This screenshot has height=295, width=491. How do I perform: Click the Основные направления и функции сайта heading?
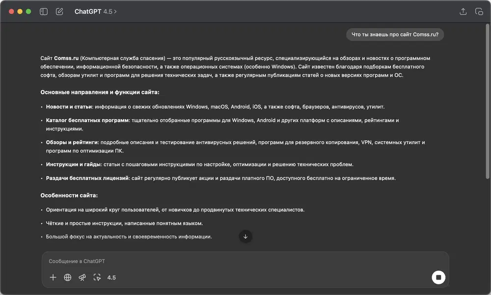(x=100, y=92)
